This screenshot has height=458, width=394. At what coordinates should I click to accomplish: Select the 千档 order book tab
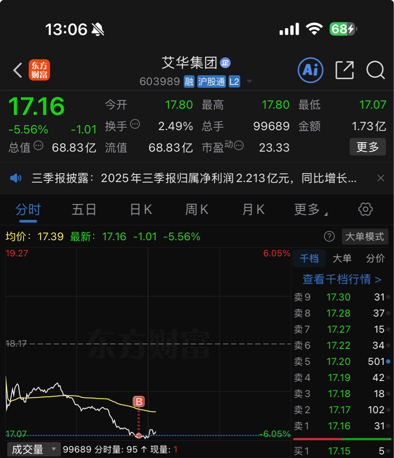coord(309,258)
